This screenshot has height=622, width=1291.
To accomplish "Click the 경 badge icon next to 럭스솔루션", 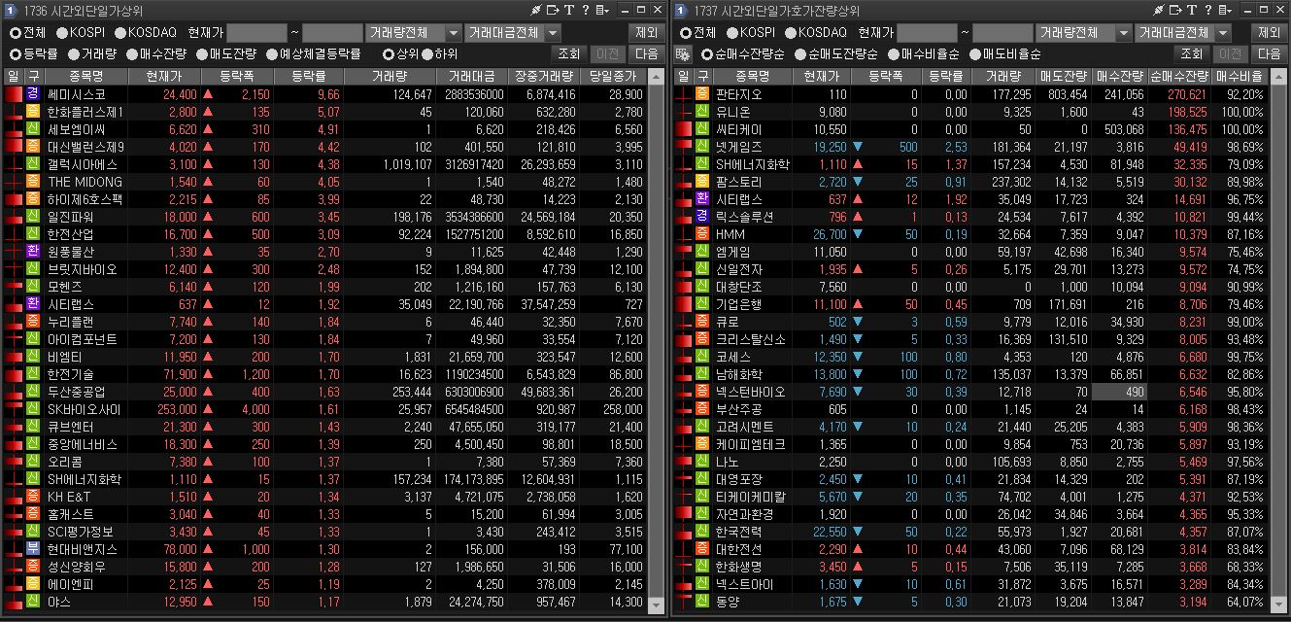I will click(x=702, y=217).
